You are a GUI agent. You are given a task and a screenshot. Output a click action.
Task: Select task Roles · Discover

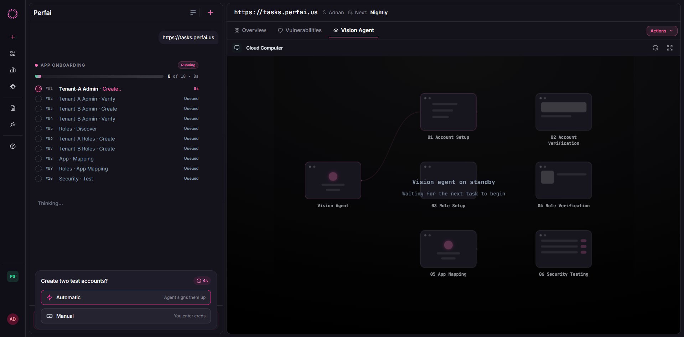(117, 129)
